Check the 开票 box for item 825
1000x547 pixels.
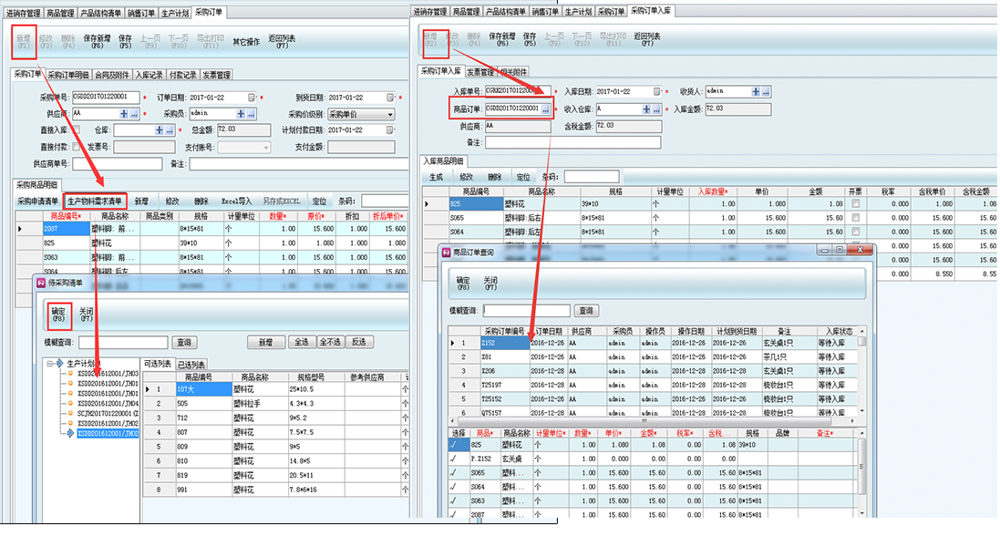coord(854,204)
